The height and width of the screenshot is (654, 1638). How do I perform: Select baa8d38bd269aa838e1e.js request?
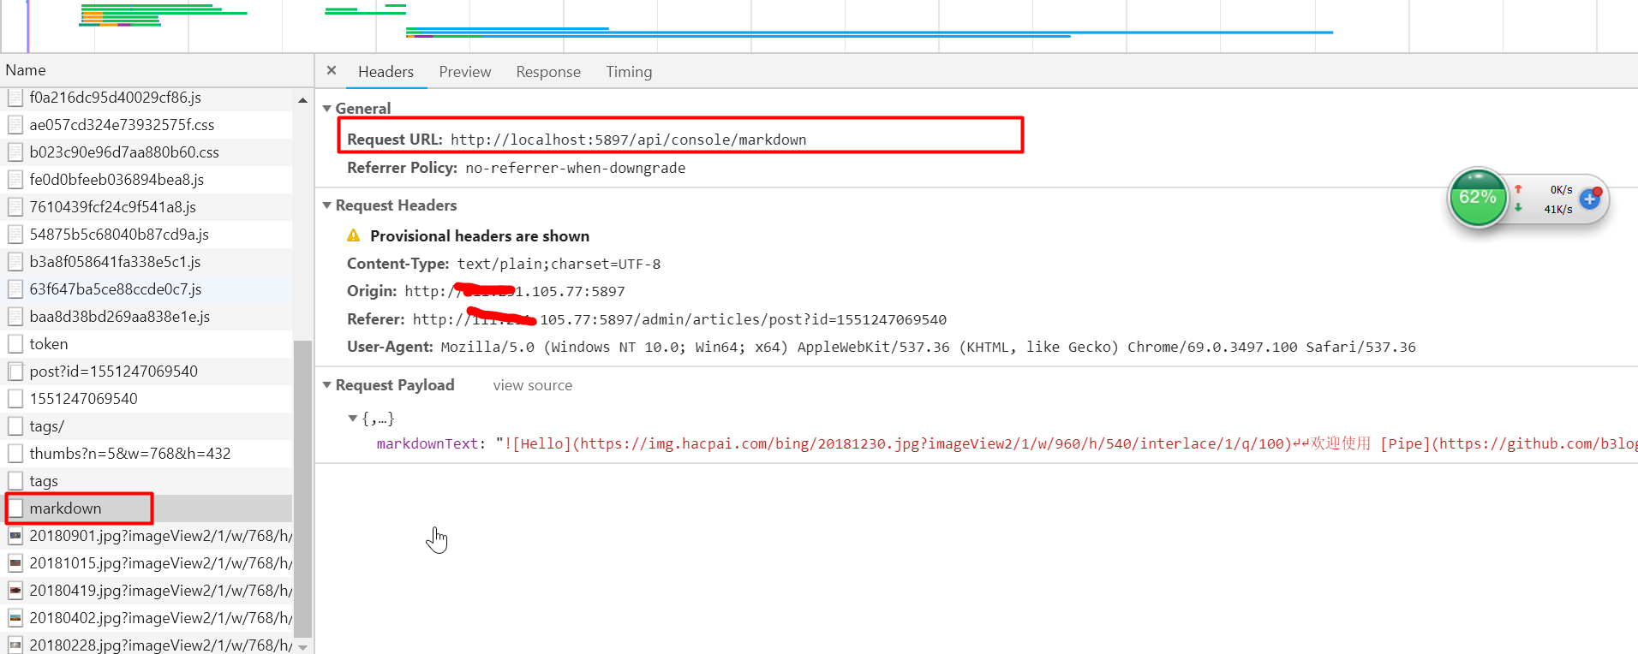[x=146, y=317]
